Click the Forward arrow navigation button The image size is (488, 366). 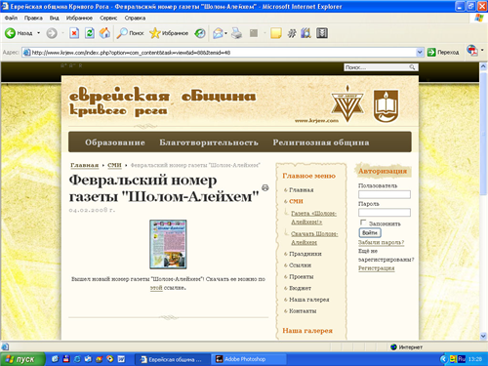[x=52, y=33]
